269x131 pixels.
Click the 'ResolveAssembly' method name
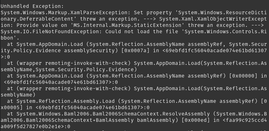[x=187, y=114]
